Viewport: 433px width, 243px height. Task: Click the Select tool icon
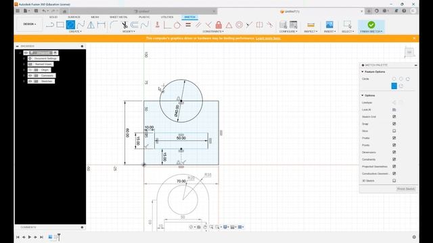click(x=347, y=25)
